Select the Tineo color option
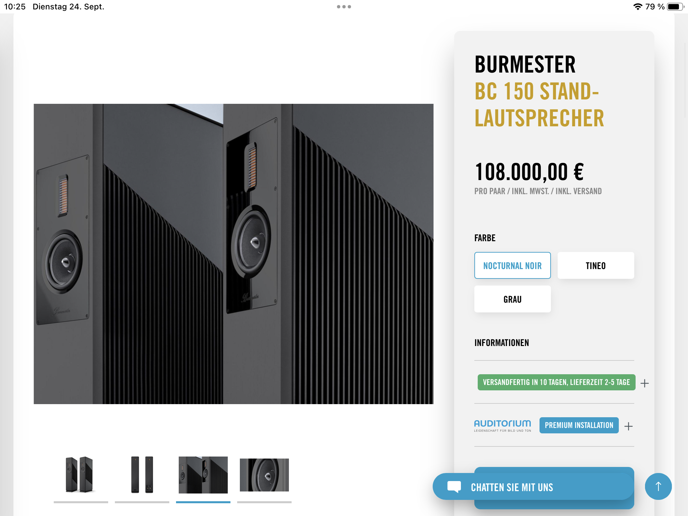The image size is (688, 516). pyautogui.click(x=596, y=265)
